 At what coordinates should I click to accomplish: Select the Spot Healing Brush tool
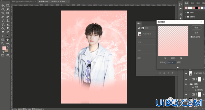(8, 17)
